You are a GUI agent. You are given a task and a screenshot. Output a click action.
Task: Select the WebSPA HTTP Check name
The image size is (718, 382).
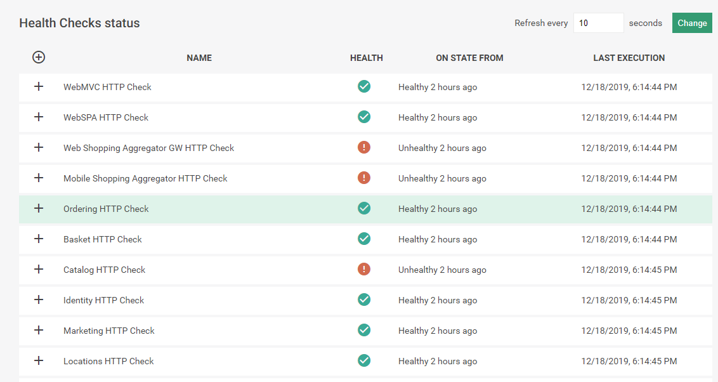[106, 117]
